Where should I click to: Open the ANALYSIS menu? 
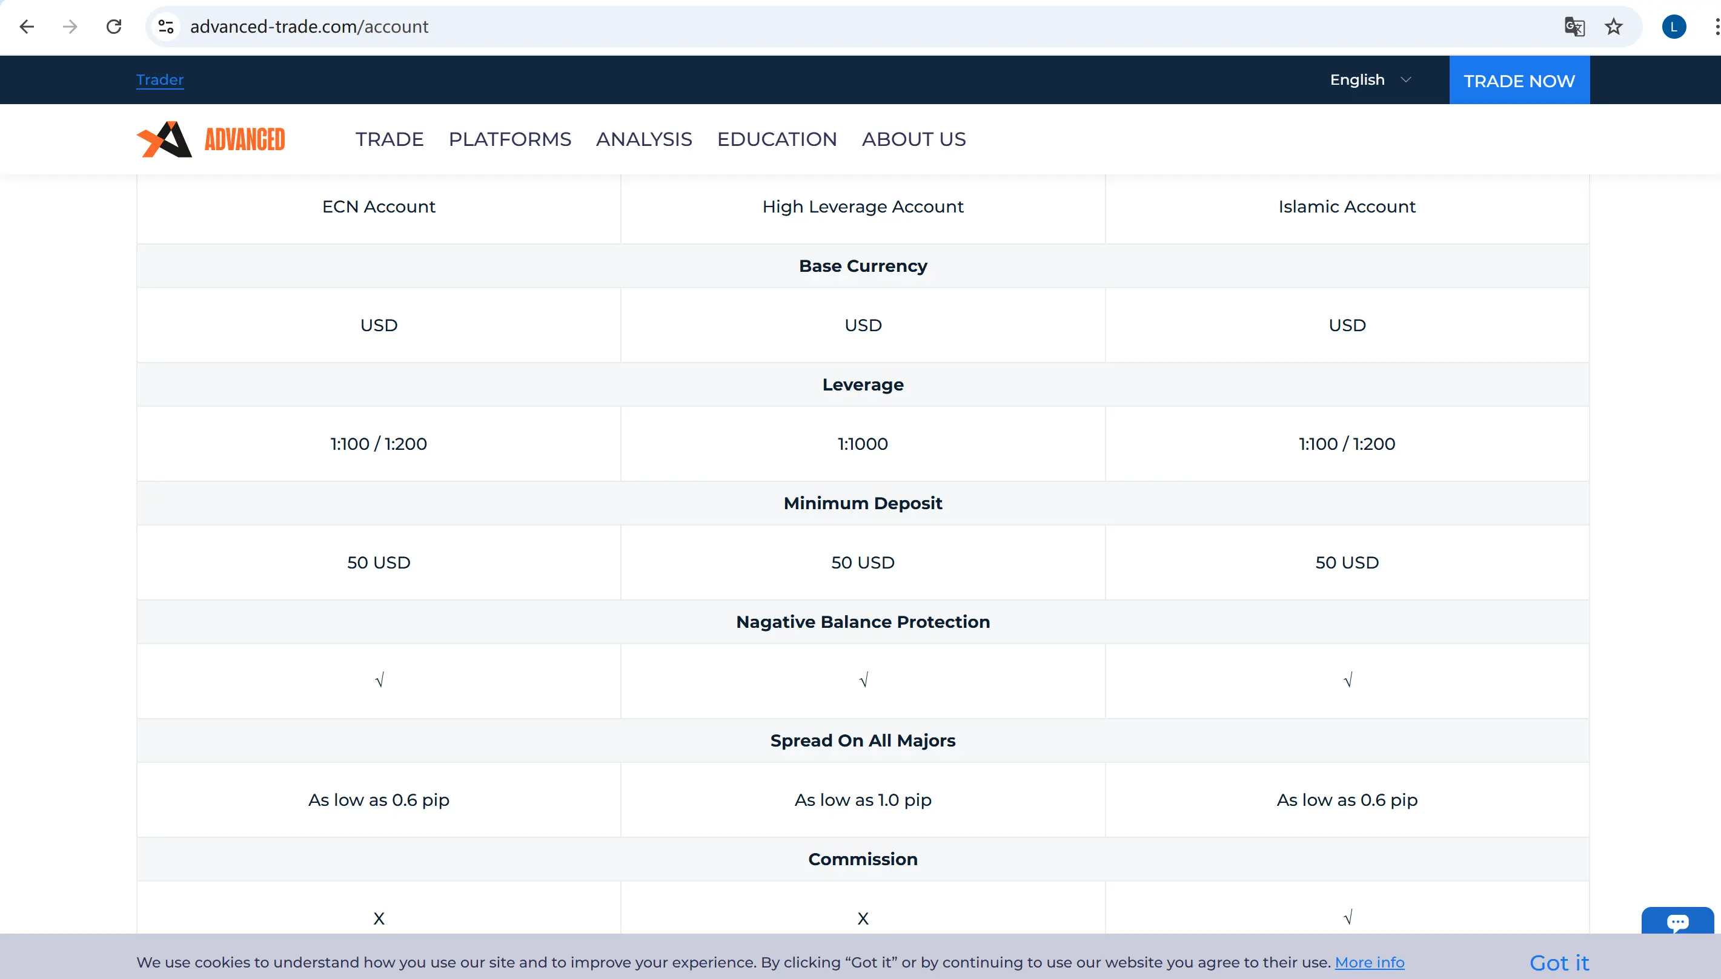tap(643, 139)
